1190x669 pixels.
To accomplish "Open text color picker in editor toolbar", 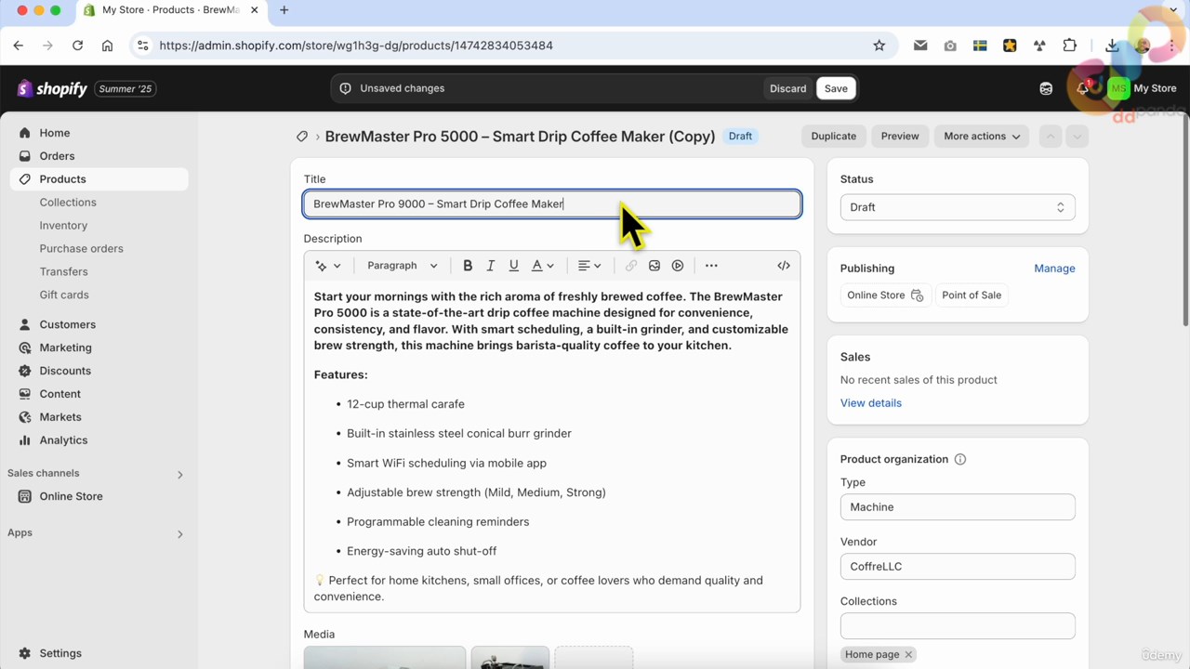I will tap(543, 266).
